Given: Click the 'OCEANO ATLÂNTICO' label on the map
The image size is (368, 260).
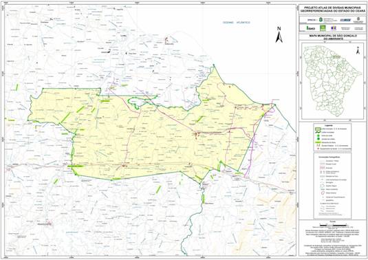Looking at the screenshot, I should pos(237,23).
